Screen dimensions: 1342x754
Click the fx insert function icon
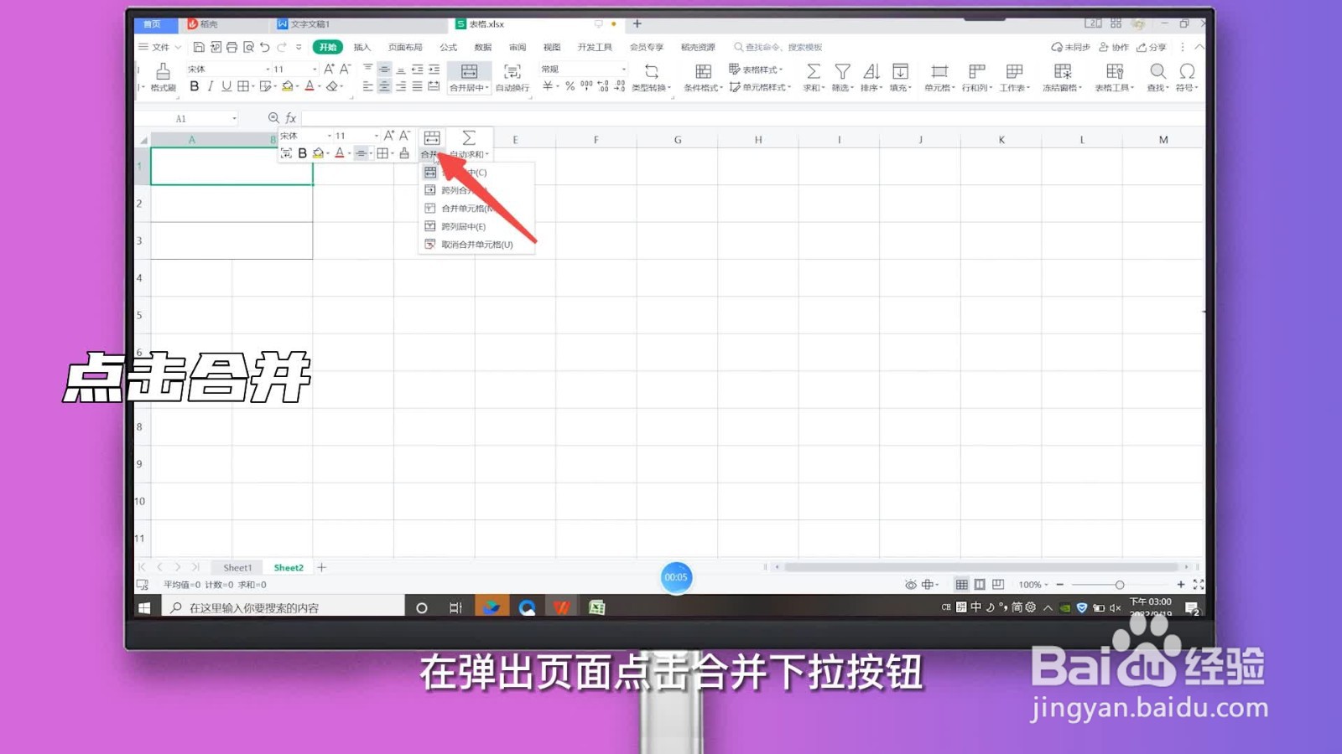[291, 118]
